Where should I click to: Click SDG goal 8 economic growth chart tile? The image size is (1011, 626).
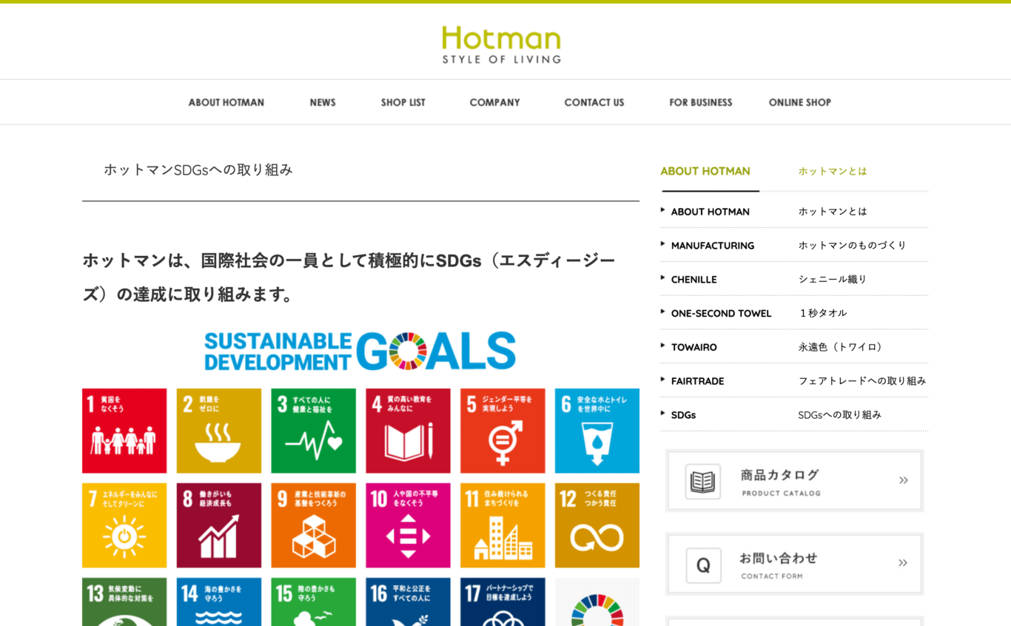click(x=219, y=525)
